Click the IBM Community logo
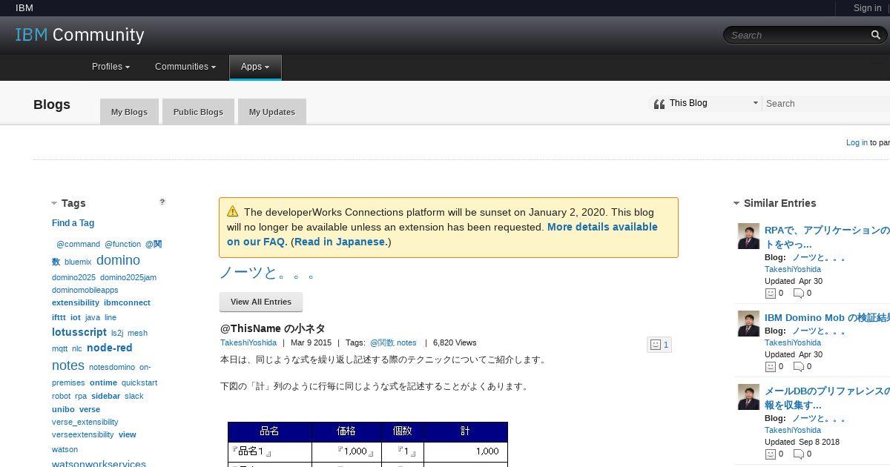Viewport: 890px width, 467px height. pos(80,35)
